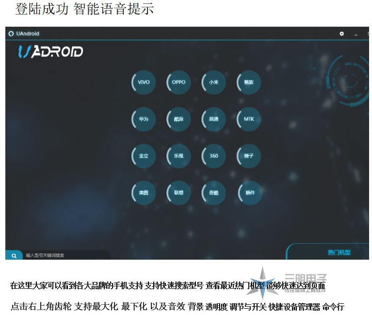Open the 锤子 brand circle
This screenshot has width=372, height=315.
[249, 156]
